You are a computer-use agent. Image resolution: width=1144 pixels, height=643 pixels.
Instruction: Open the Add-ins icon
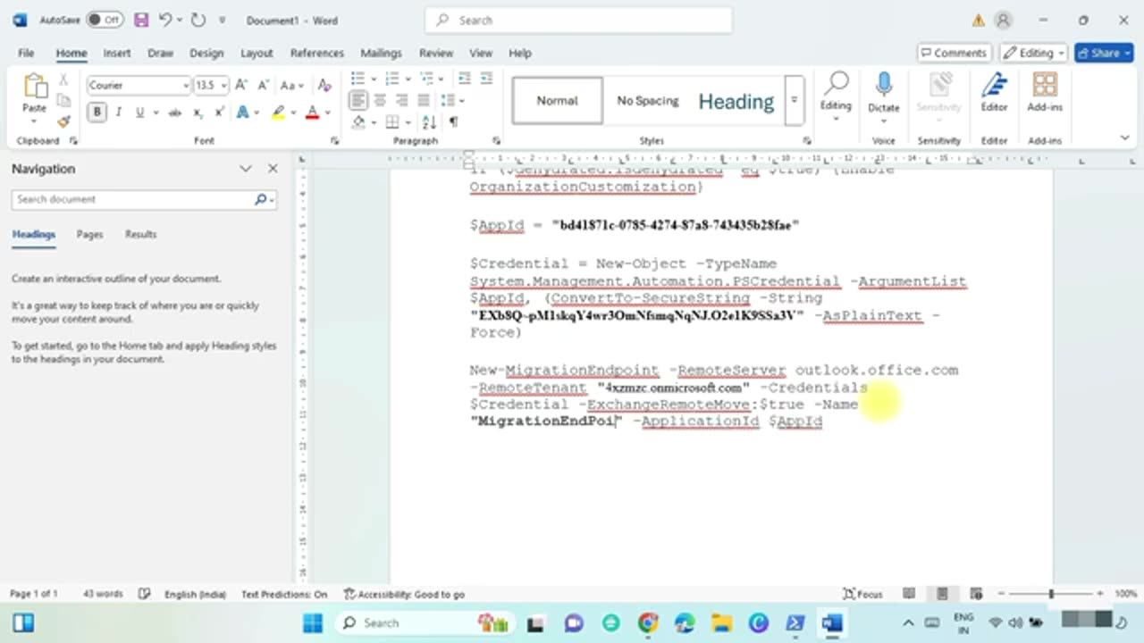(x=1045, y=86)
